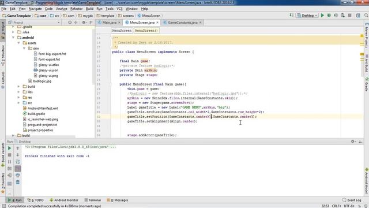Image resolution: width=369 pixels, height=208 pixels.
Task: Run the Desktop configuration with green play icon
Action: [x=322, y=16]
